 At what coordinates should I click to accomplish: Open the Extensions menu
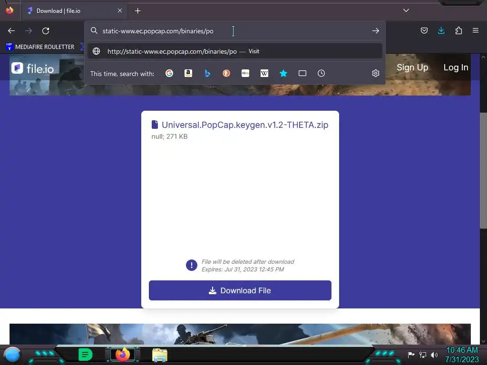click(458, 30)
